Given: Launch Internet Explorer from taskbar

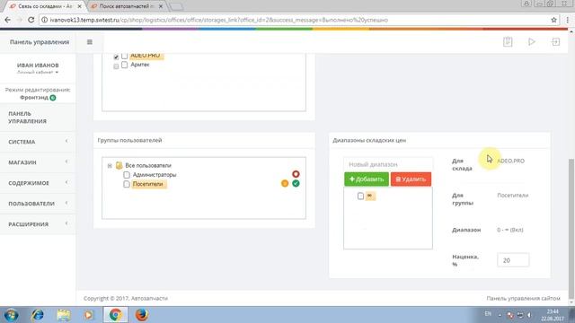Looking at the screenshot, I should coord(38,315).
